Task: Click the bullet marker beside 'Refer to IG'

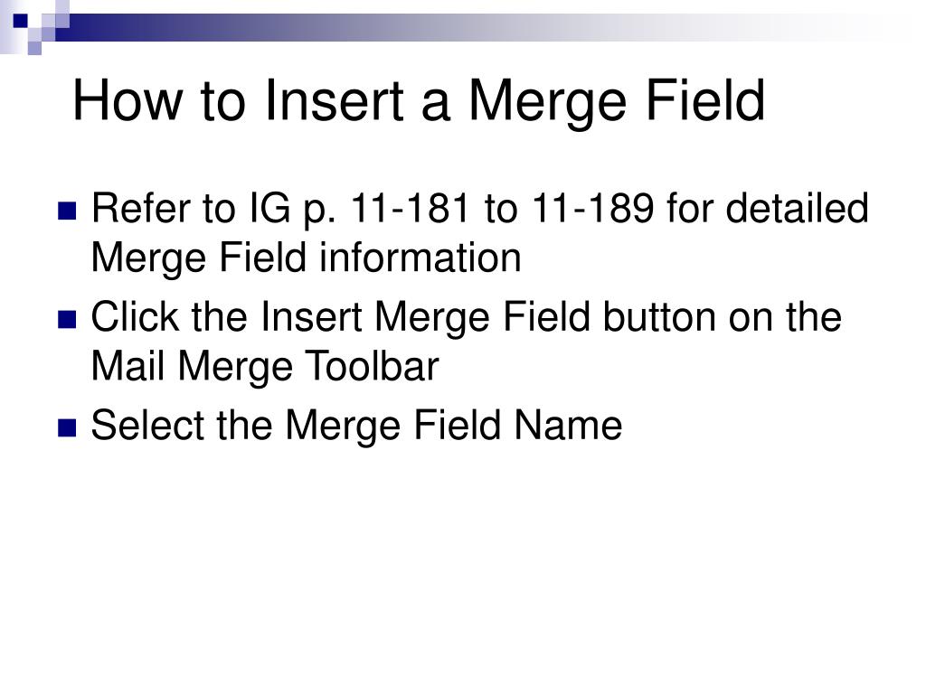Action: [x=67, y=211]
